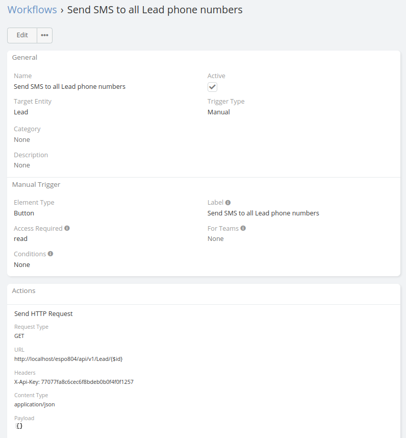Viewport: 406px width, 438px height.
Task: Click the Access Required info icon
Action: click(67, 228)
